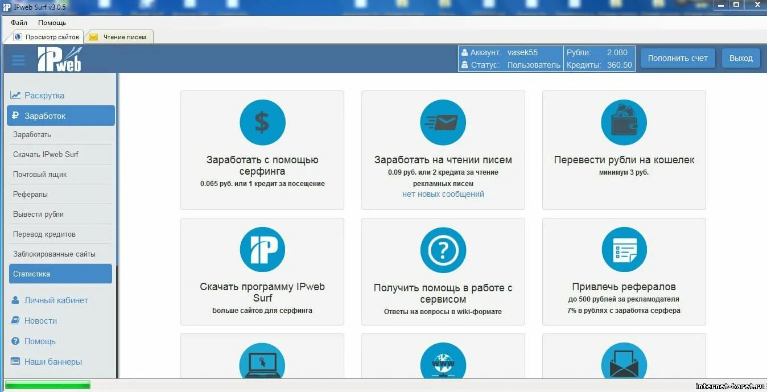
Task: Click the green progress bar in status bar
Action: coord(48,385)
